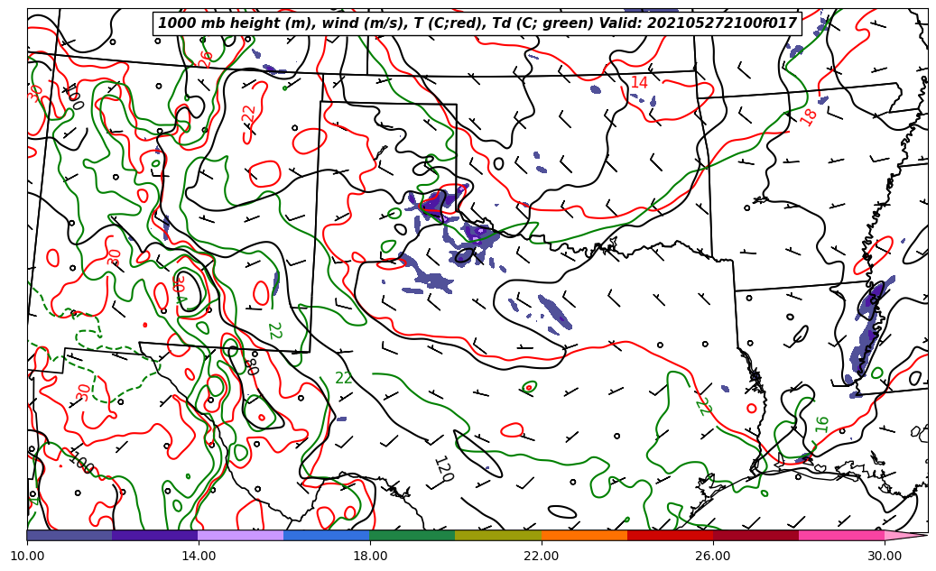
Task: Click the black 100 height contour label
Action: [81, 464]
